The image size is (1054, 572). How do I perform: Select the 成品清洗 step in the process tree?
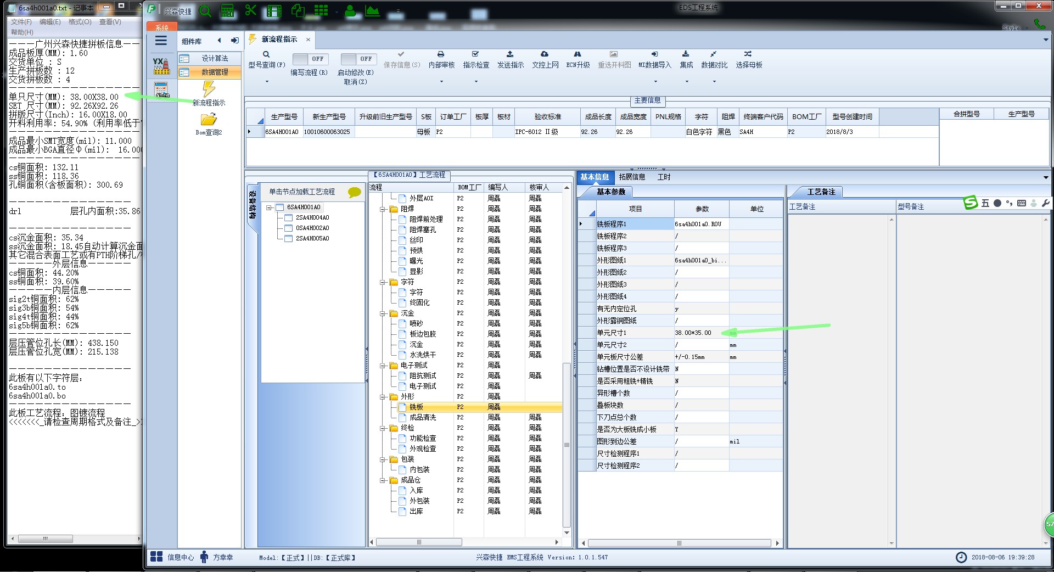[x=423, y=418]
